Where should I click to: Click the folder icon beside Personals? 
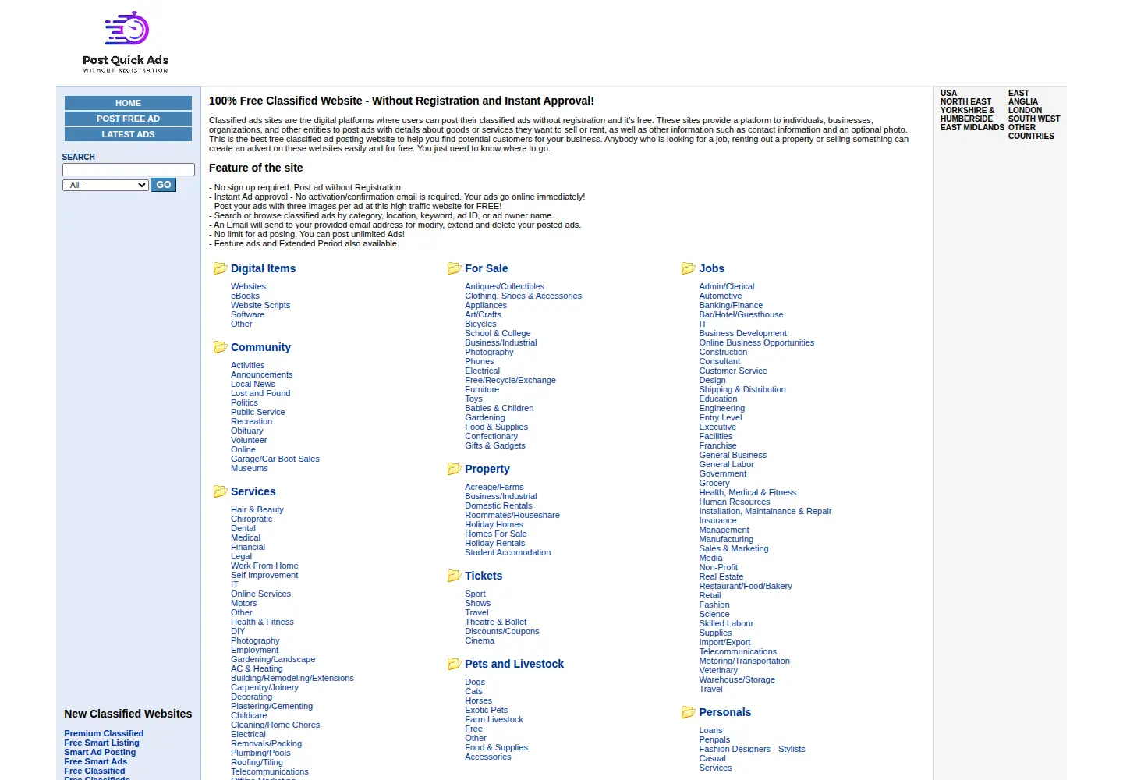pyautogui.click(x=688, y=712)
